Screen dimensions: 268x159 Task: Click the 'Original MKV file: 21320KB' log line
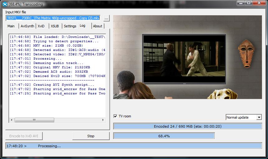[x=50, y=67]
